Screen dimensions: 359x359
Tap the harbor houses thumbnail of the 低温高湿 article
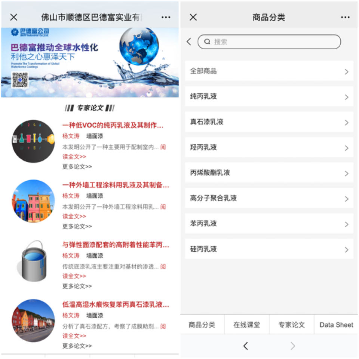coord(33,320)
